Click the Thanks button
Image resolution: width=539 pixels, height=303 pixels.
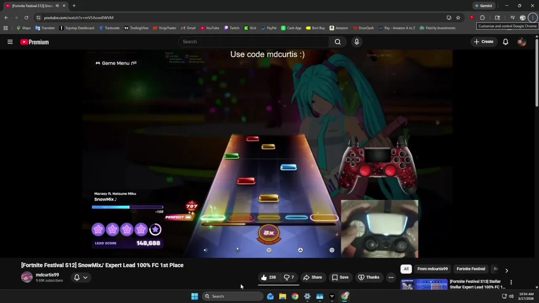(369, 277)
